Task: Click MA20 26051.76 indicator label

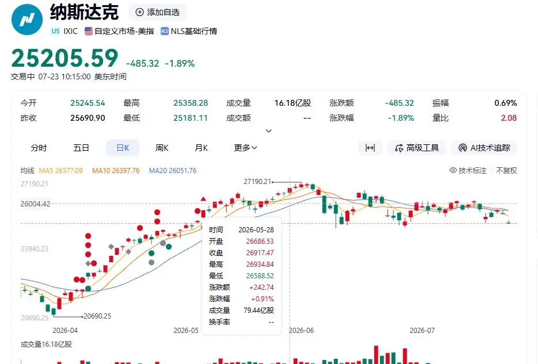Action: pyautogui.click(x=173, y=171)
